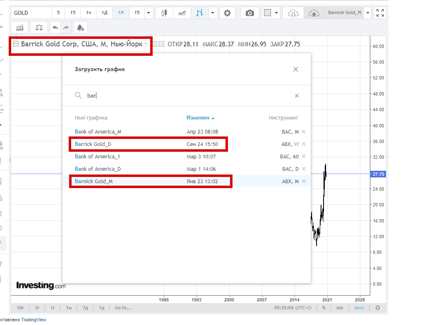Sort by Инструмент column header
Image resolution: width=422 pixels, height=325 pixels.
(x=283, y=117)
